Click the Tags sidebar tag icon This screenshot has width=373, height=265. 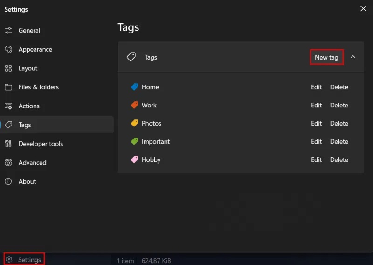[8, 125]
